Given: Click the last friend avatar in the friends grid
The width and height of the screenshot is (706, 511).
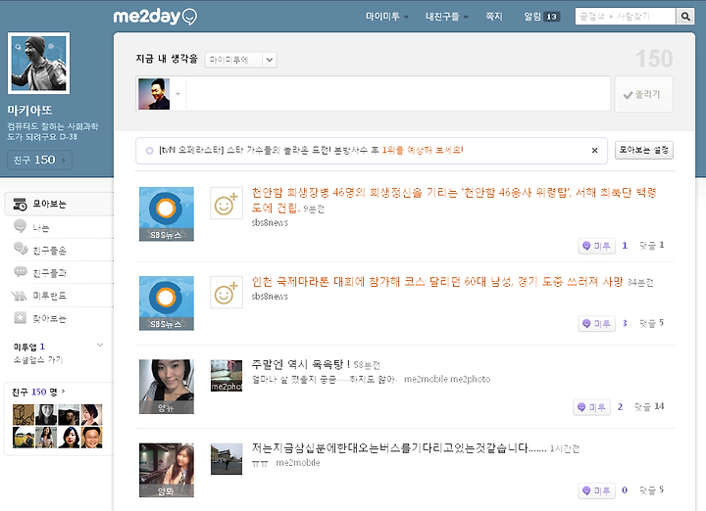Looking at the screenshot, I should coord(91,438).
